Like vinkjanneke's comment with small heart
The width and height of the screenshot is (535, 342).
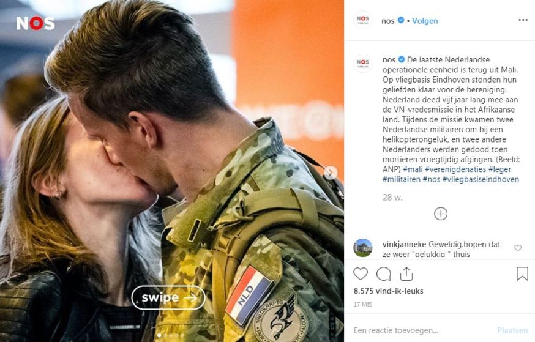point(518,248)
